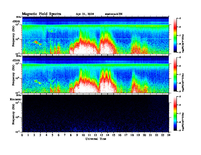The height and width of the screenshot is (155, 201).
Task: Click the "Universal Time" axis title
Action: [96, 139]
